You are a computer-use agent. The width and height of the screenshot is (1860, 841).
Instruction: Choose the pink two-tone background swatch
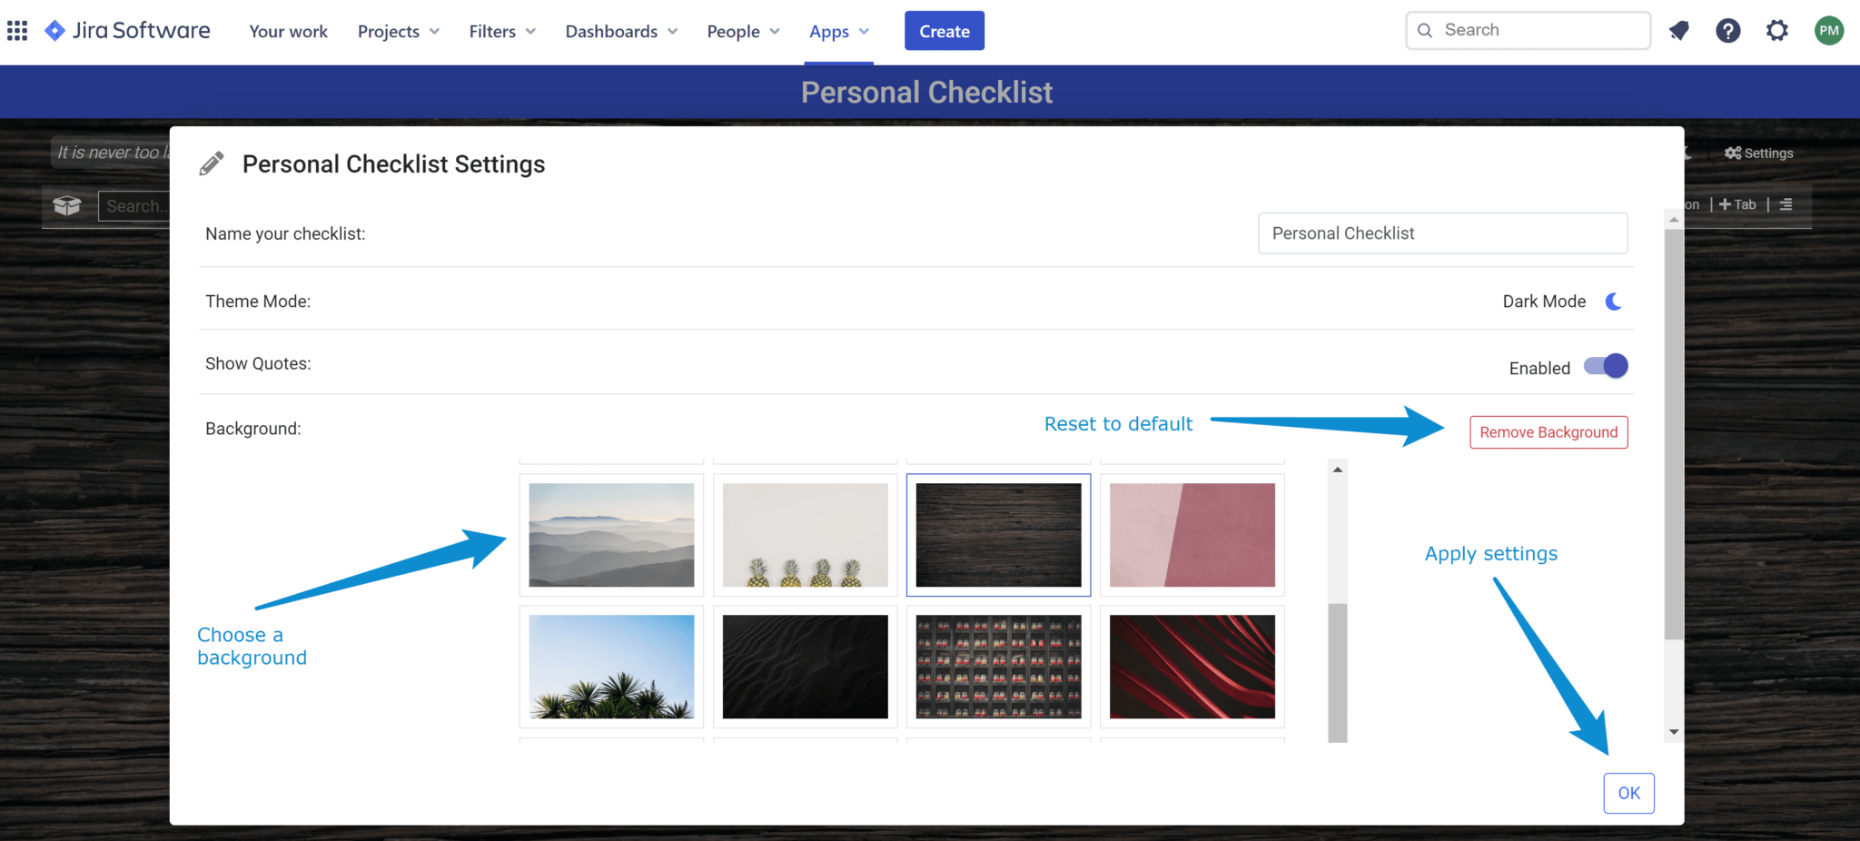(1192, 535)
